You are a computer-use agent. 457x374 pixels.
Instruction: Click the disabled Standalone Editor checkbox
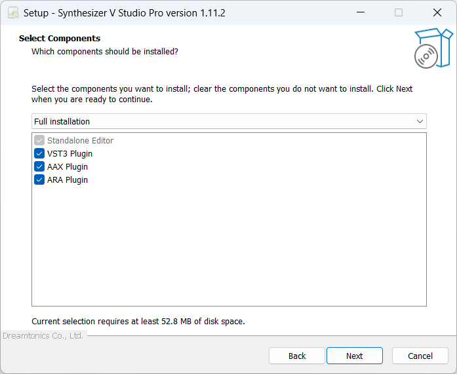pyautogui.click(x=39, y=140)
